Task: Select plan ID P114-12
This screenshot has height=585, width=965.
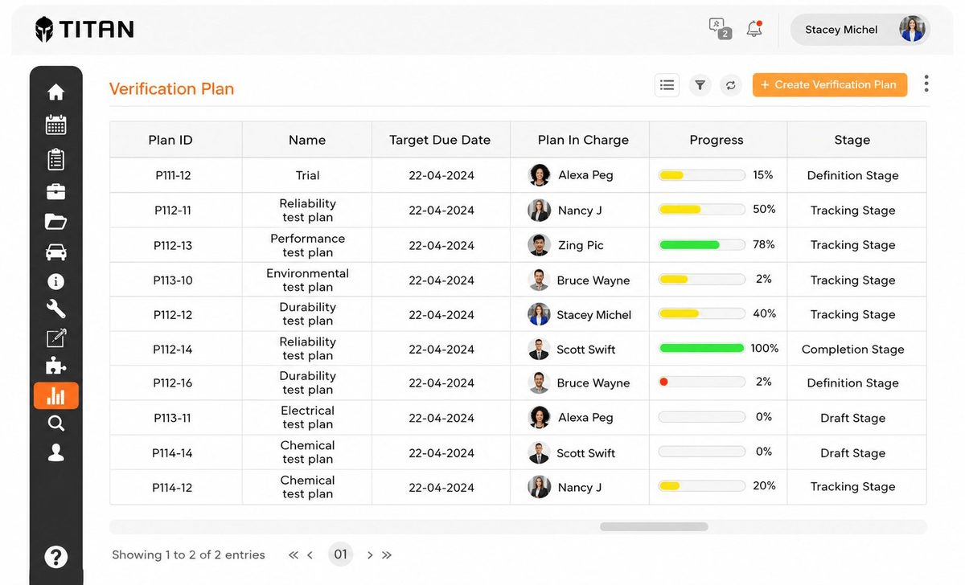Action: click(x=173, y=488)
